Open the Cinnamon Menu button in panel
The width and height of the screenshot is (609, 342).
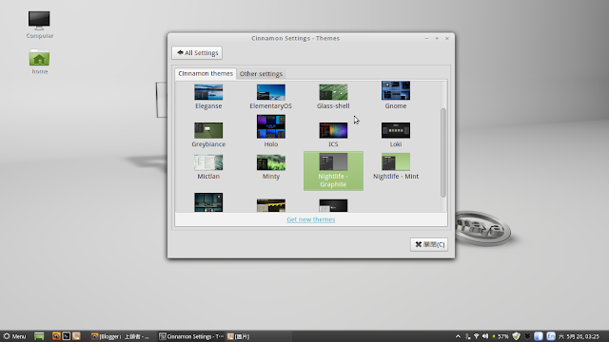14,336
